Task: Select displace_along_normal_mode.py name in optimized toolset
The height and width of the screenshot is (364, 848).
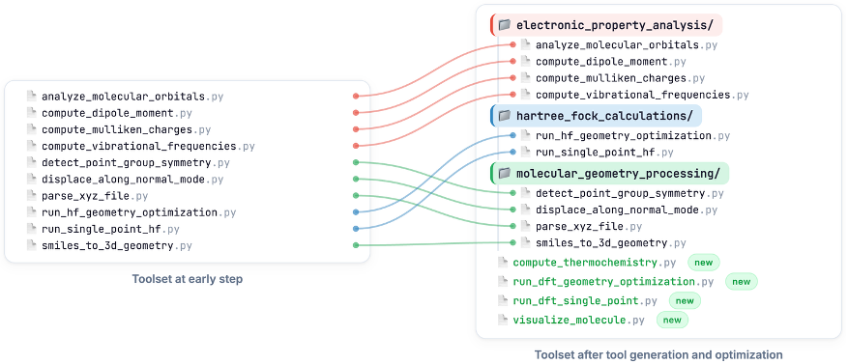Action: [x=627, y=210]
